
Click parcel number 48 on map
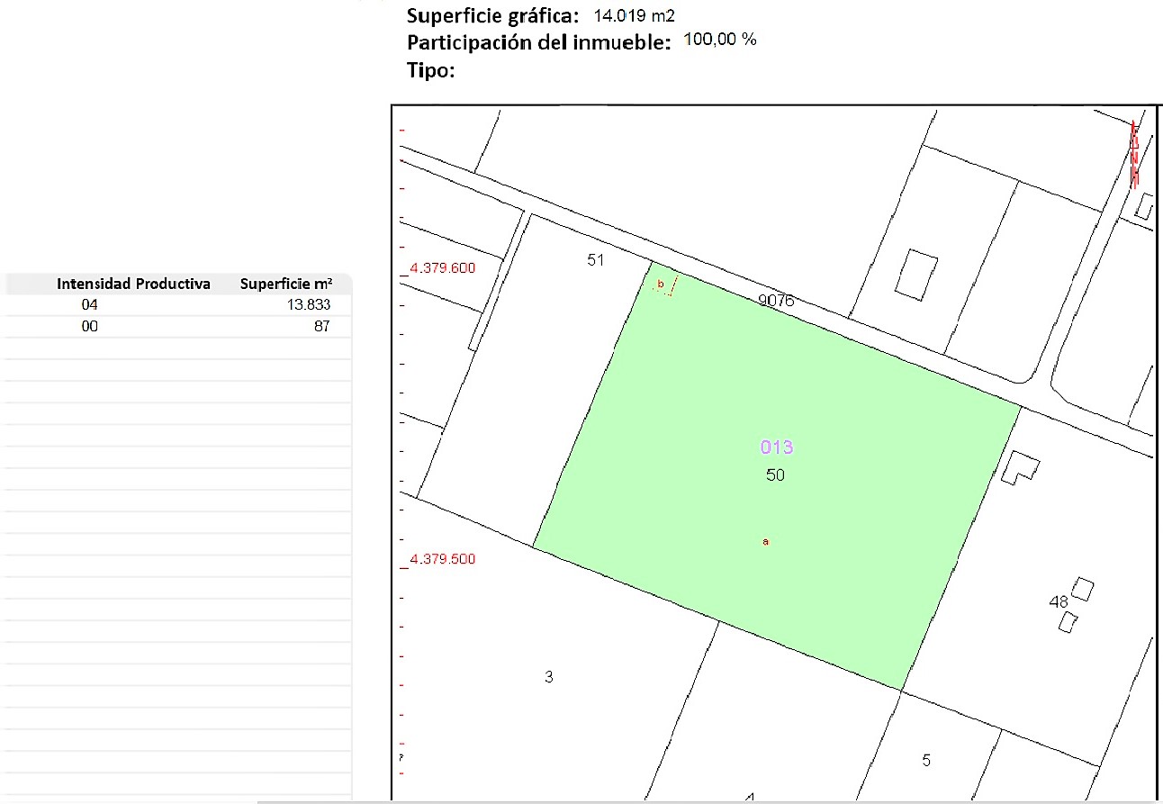[x=1059, y=601]
